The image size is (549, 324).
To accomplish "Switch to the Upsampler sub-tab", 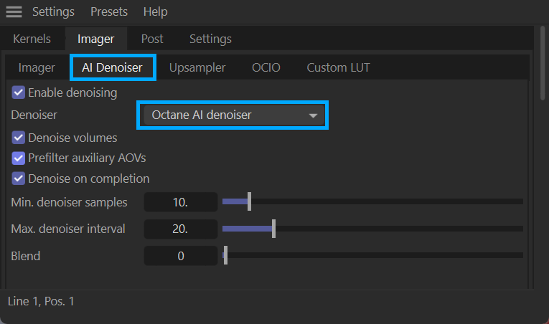I will pyautogui.click(x=197, y=68).
